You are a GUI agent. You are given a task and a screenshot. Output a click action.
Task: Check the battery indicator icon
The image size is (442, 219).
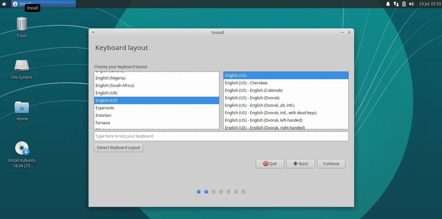point(404,4)
